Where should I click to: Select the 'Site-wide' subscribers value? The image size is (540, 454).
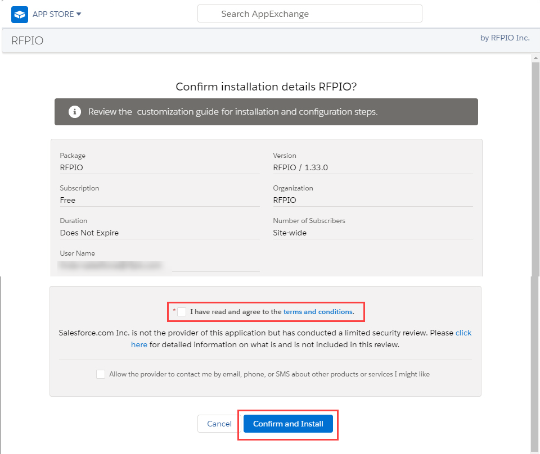290,233
